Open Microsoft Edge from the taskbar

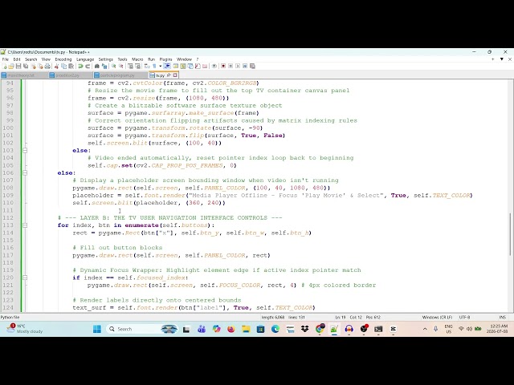coord(275,329)
